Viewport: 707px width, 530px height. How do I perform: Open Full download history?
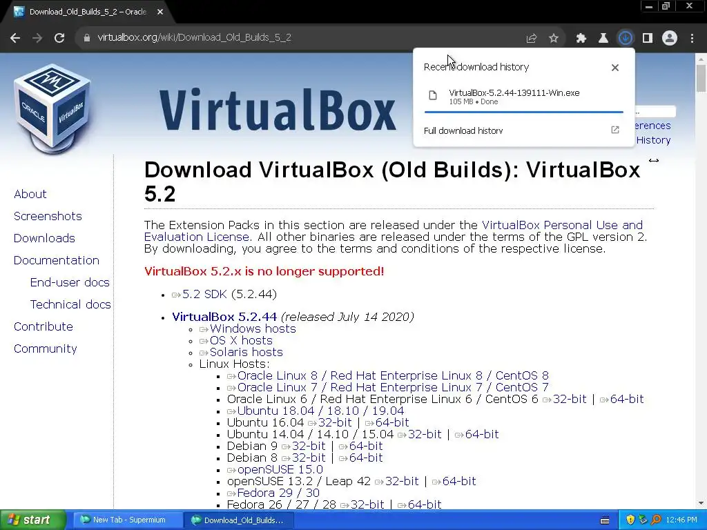[463, 130]
